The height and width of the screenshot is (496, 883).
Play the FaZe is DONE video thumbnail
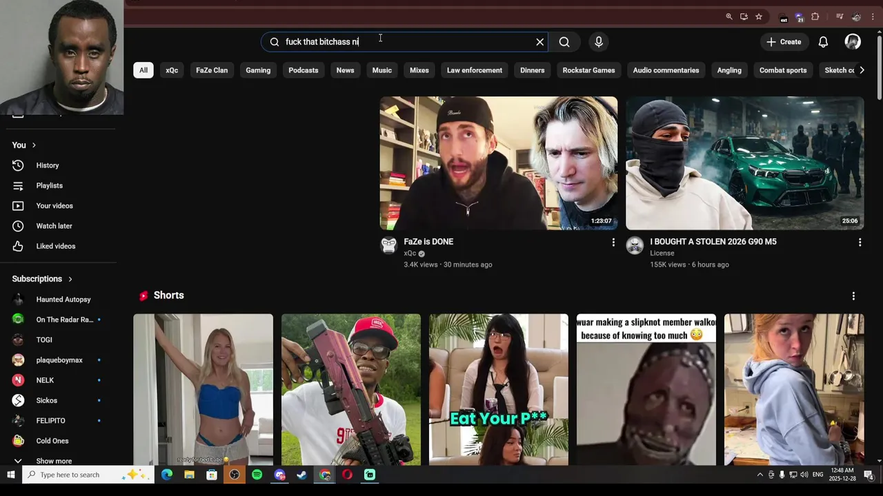click(499, 163)
